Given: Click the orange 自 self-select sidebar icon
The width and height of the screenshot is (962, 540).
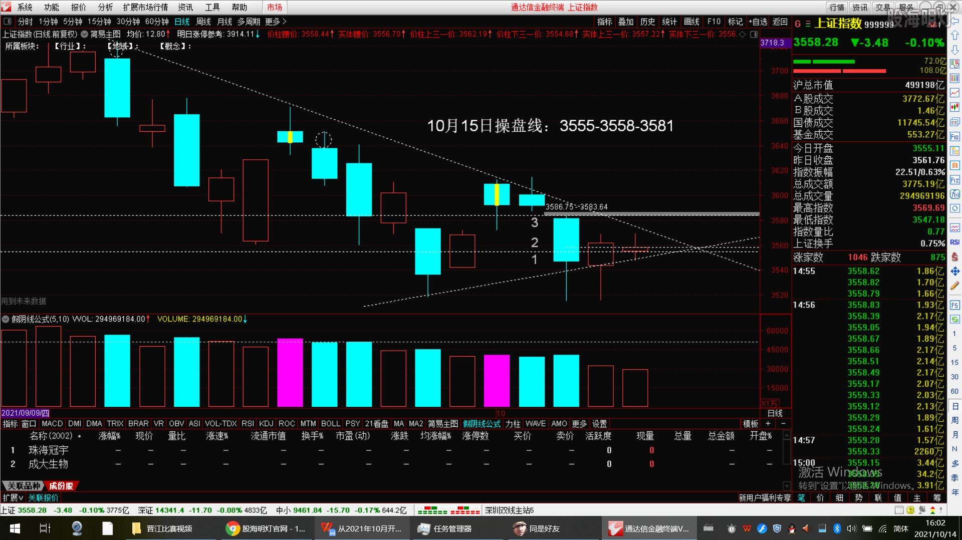Looking at the screenshot, I should tap(954, 165).
